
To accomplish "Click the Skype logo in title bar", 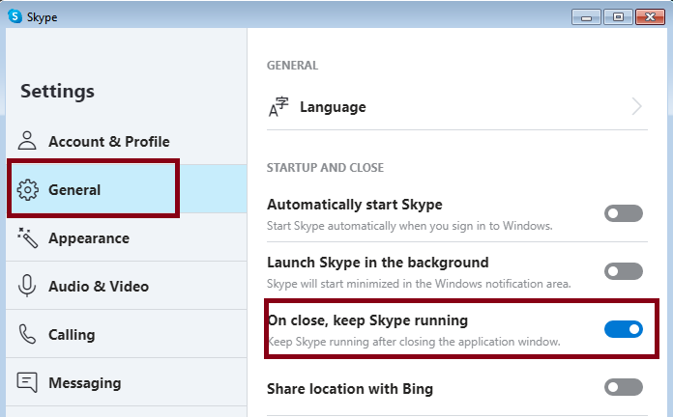I will (x=15, y=15).
